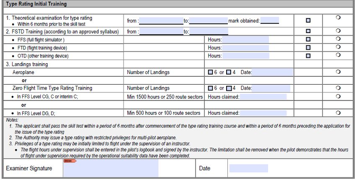Tick the FFS full flight simulator checkbox
The height and width of the screenshot is (180, 356).
click(308, 39)
